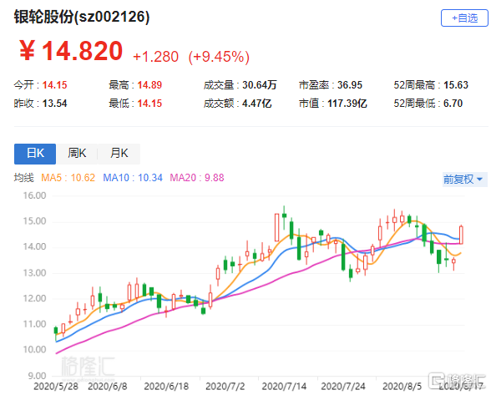Switch to the 月K monthly chart tab

pyautogui.click(x=119, y=154)
